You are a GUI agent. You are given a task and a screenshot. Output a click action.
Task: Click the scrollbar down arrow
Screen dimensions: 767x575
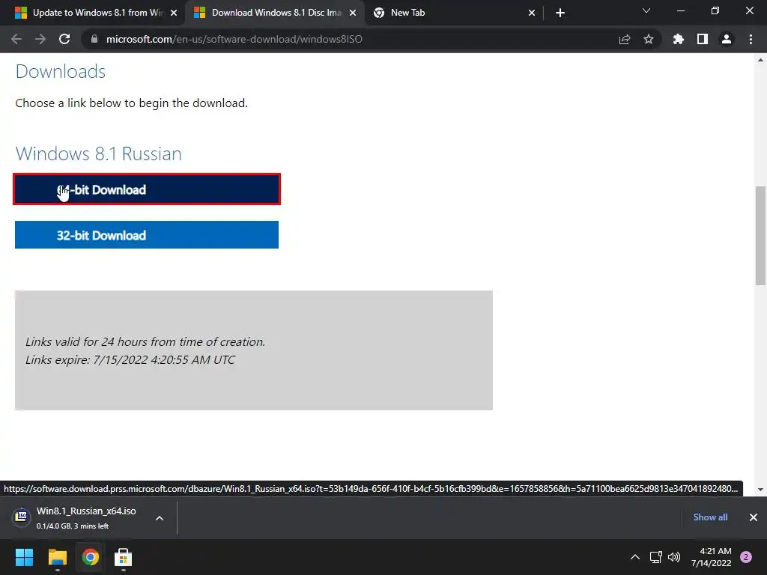[x=760, y=490]
